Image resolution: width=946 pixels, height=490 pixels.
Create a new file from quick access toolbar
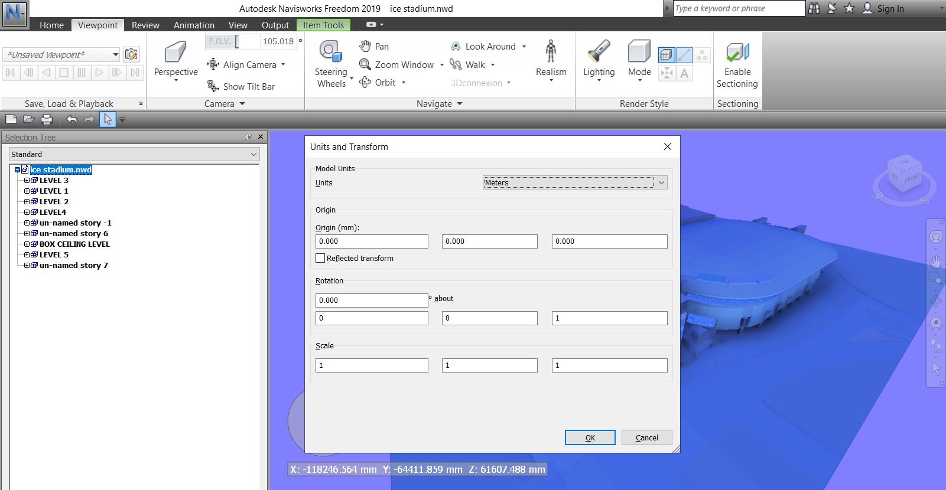[x=11, y=119]
